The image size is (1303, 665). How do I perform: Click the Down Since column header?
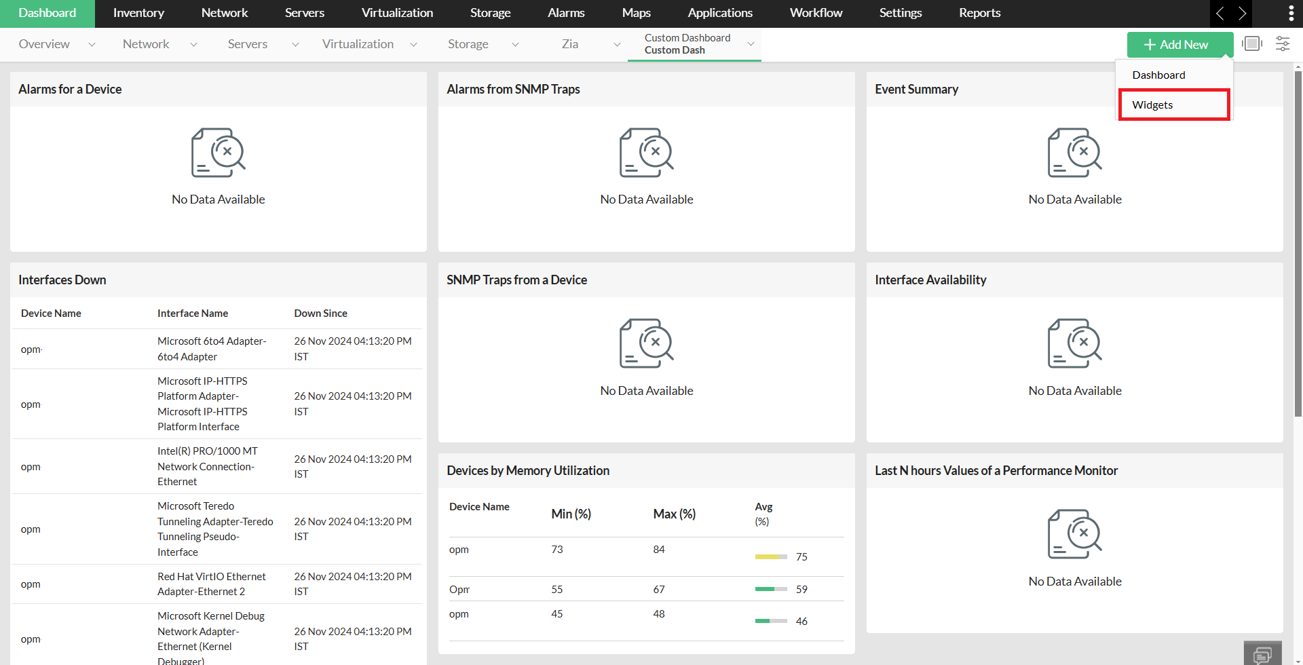coord(320,313)
